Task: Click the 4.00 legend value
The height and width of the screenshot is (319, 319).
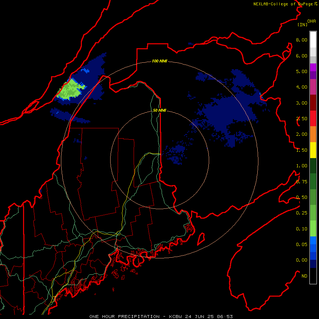Action: click(302, 87)
